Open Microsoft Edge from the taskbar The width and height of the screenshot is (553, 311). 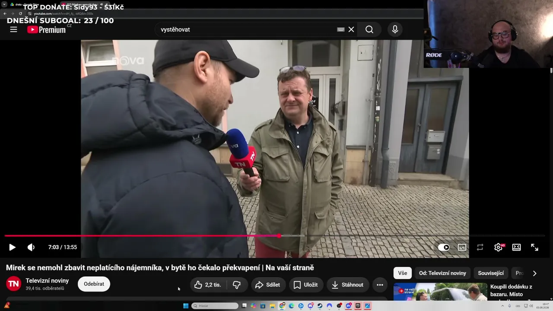292,306
